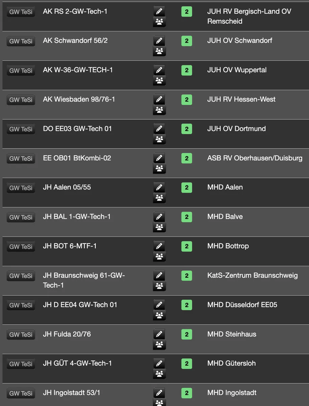The width and height of the screenshot is (309, 406).
Task: Click pencil edit icon for AK Schwandorf 56/2
Action: (159, 41)
